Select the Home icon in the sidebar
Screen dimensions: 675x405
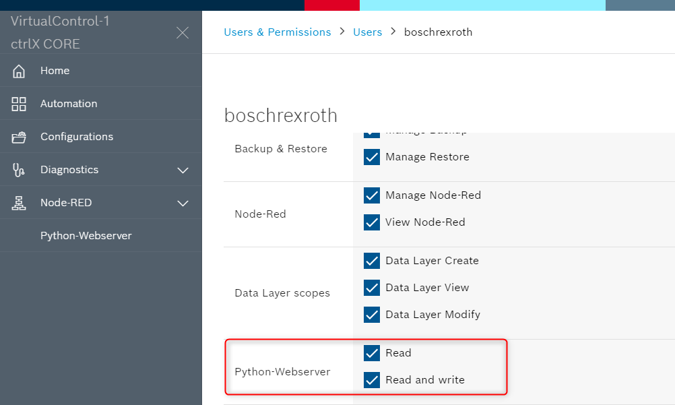18,70
